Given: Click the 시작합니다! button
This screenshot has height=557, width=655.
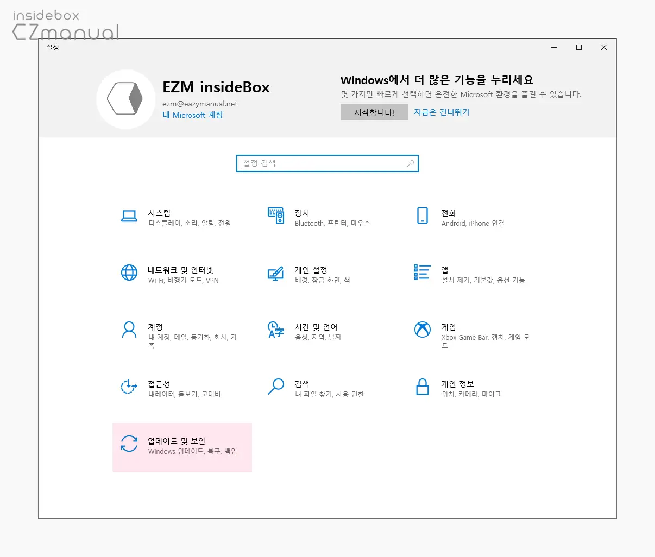Looking at the screenshot, I should pos(374,112).
